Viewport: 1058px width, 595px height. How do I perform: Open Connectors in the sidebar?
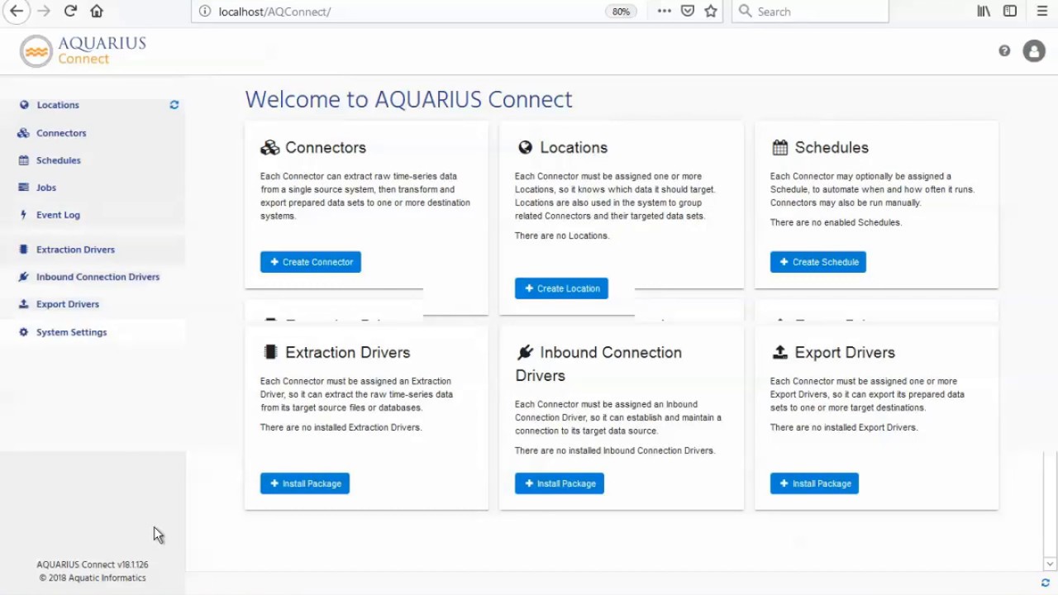coord(61,133)
